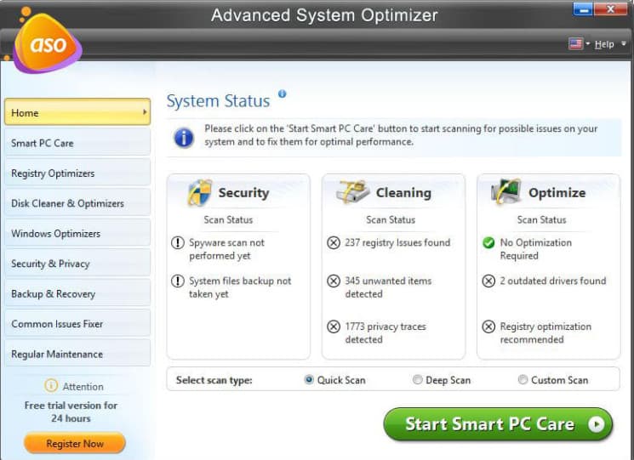
Task: Open Backup & Recovery section
Action: pyautogui.click(x=77, y=293)
